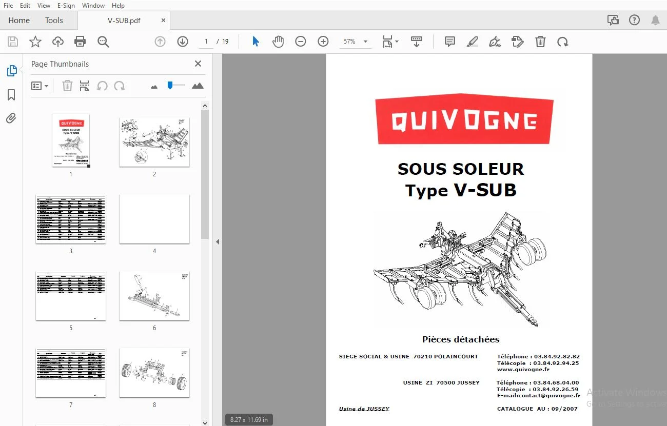Open the help question mark icon
Screen dimensions: 667x426
coord(634,21)
